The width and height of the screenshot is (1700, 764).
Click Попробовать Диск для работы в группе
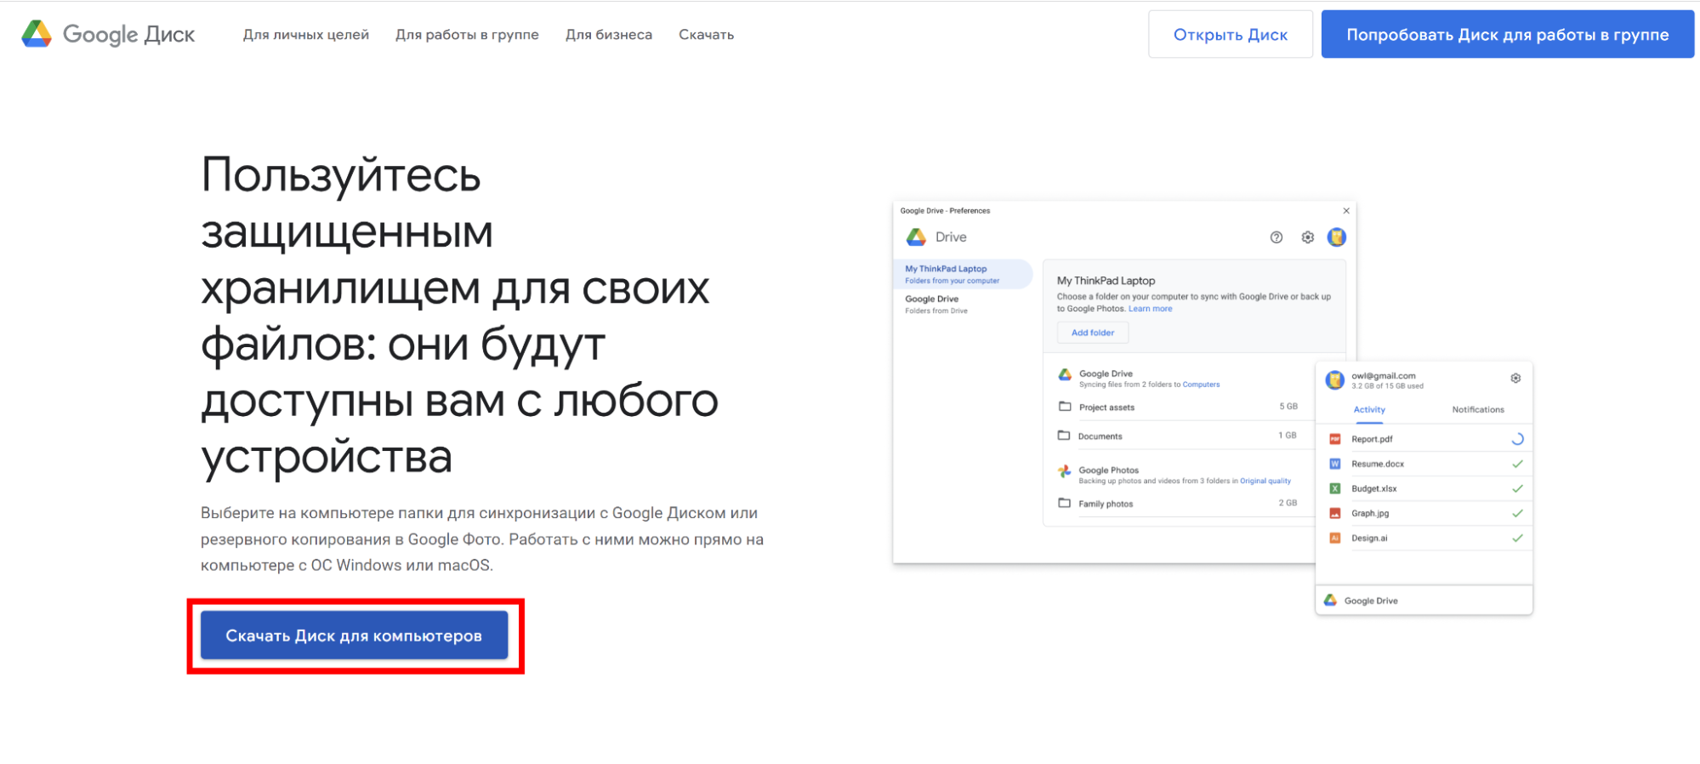pyautogui.click(x=1507, y=34)
